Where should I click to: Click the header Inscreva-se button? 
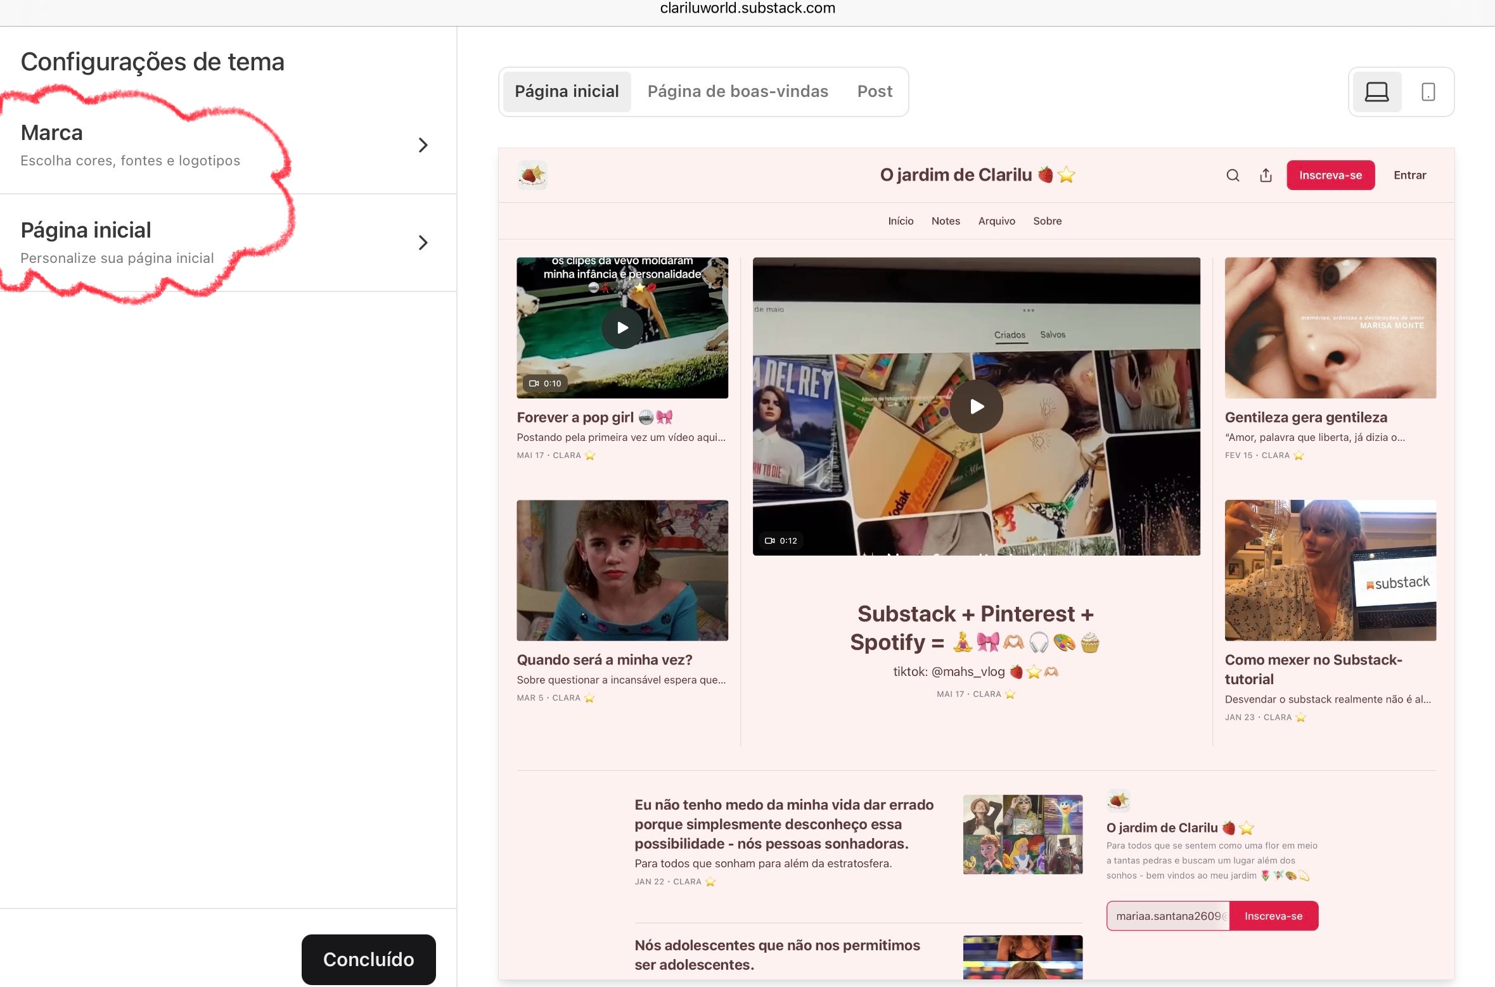pos(1330,175)
